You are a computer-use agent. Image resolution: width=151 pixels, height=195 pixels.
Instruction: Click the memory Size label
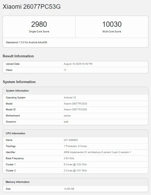click(8, 189)
